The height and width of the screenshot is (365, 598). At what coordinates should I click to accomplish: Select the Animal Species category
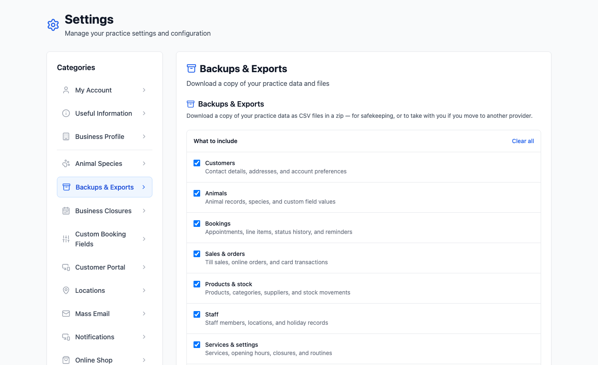click(x=105, y=163)
